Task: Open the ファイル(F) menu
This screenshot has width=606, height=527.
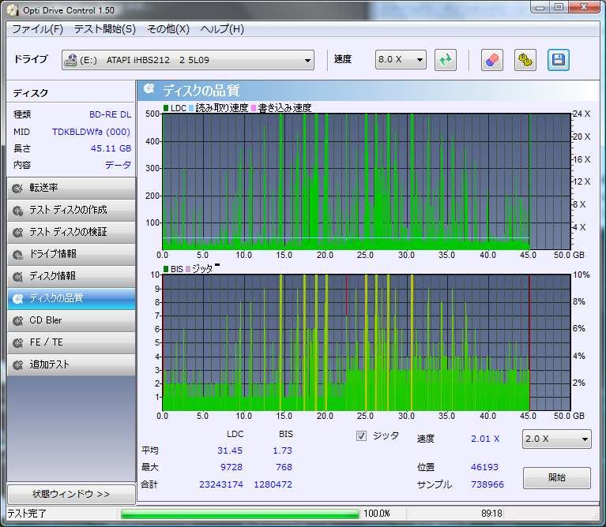Action: click(37, 29)
